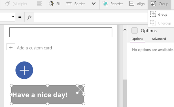Viewport: 174px width, 107px height.
Task: Click into the formula bar input
Action: click(91, 17)
